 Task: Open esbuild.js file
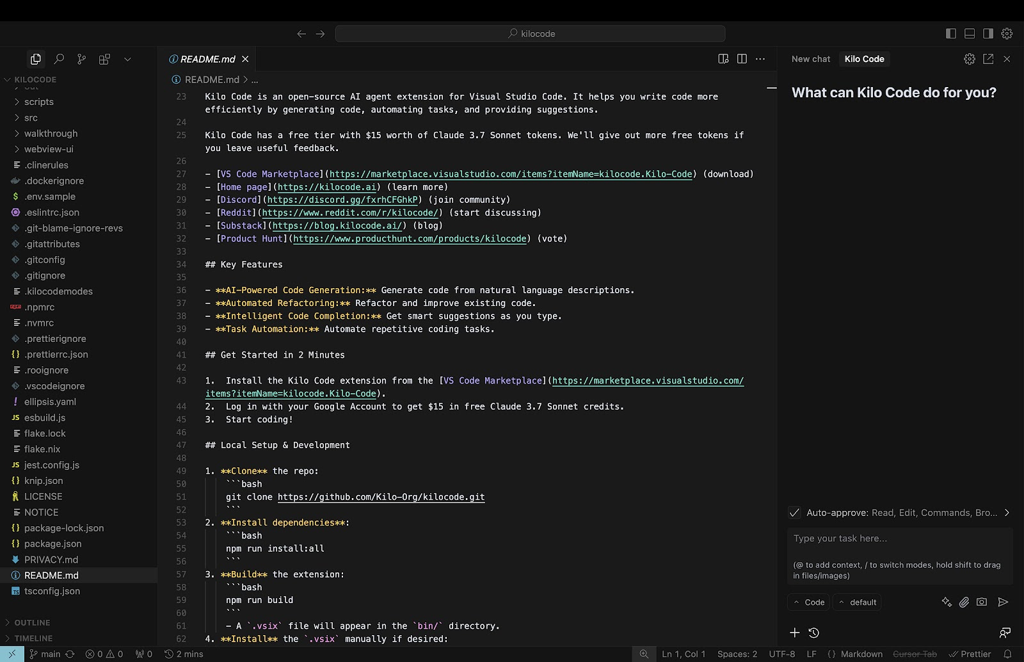[79, 417]
